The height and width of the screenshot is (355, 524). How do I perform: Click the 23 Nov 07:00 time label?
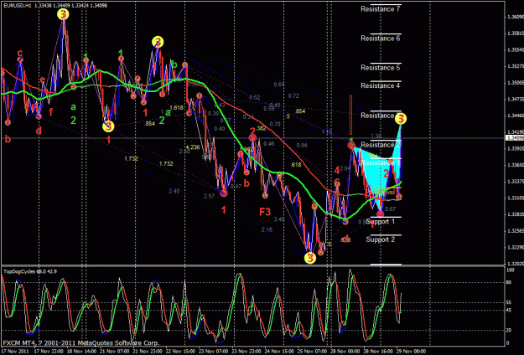click(x=215, y=352)
